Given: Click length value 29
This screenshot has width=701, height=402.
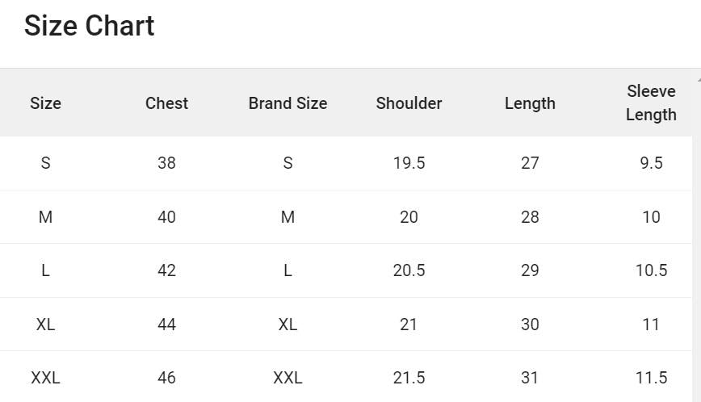Looking at the screenshot, I should [530, 270].
